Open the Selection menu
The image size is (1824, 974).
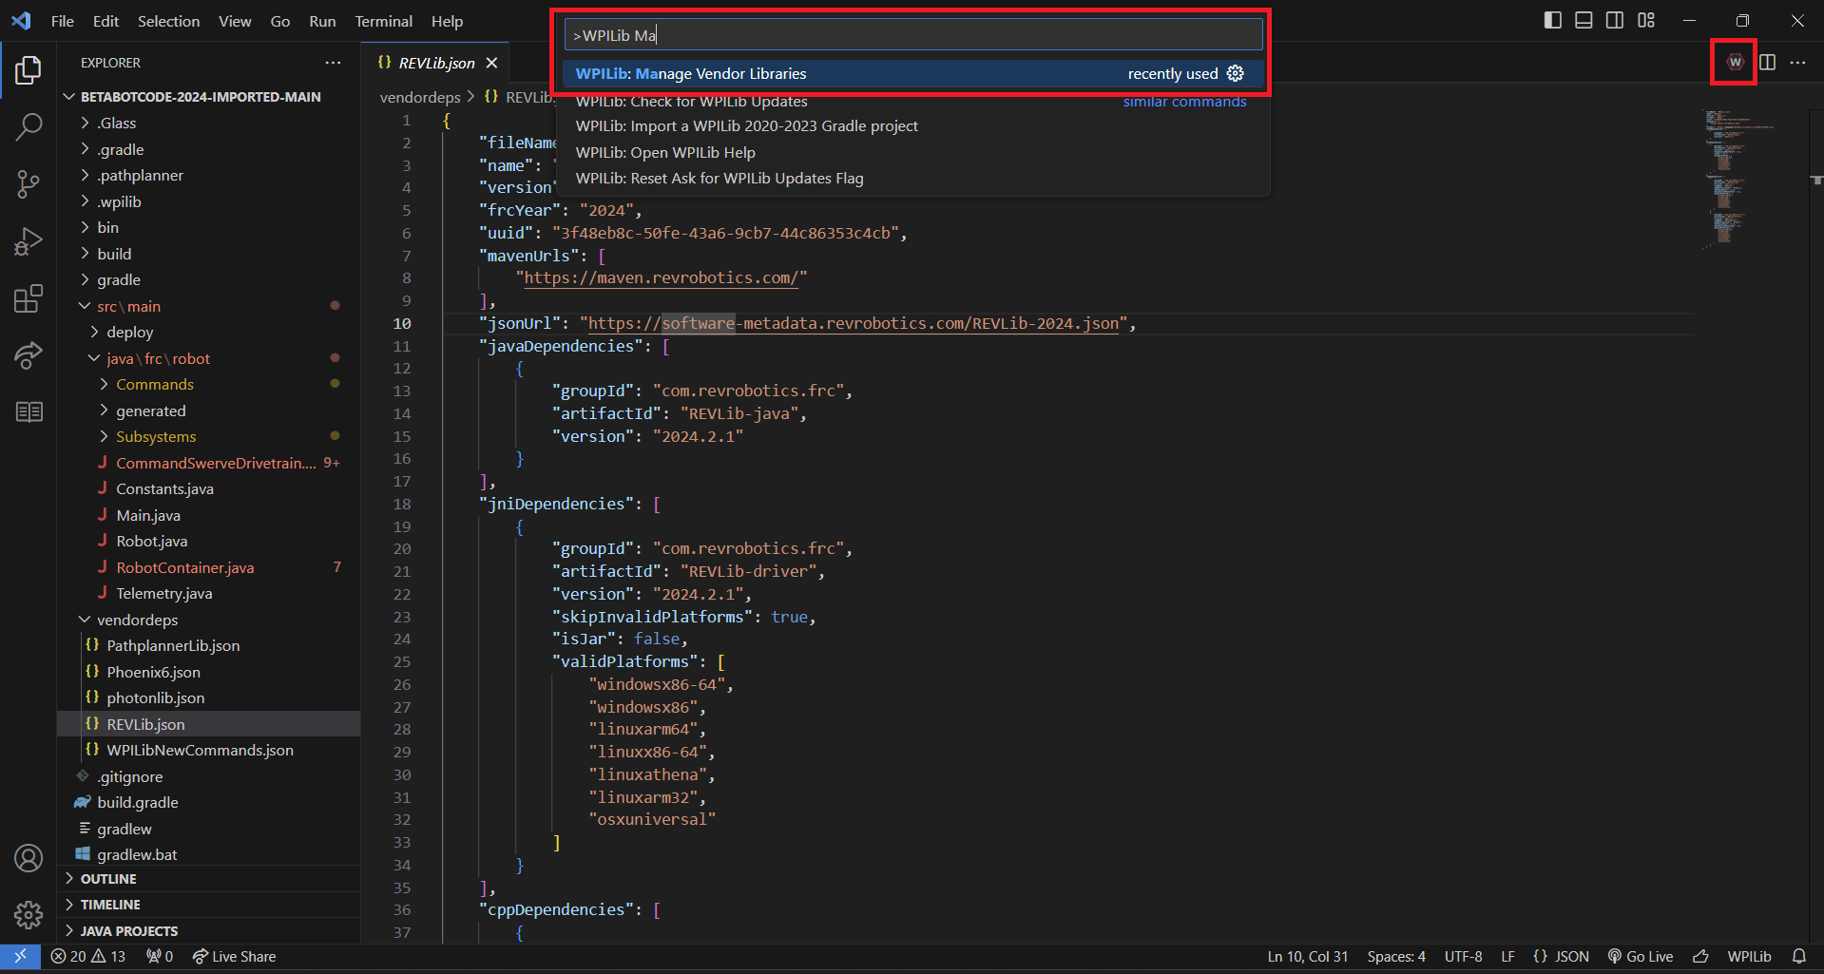tap(168, 21)
